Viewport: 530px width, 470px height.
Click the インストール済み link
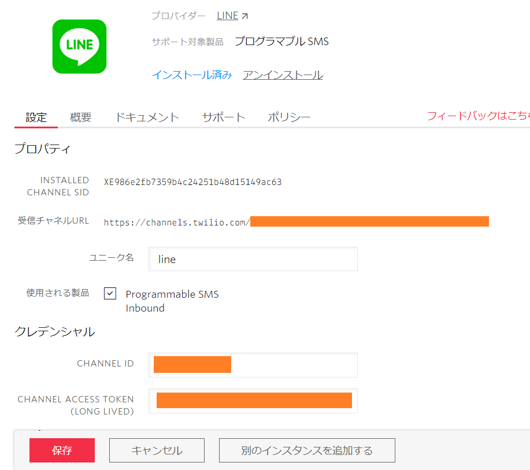click(191, 75)
